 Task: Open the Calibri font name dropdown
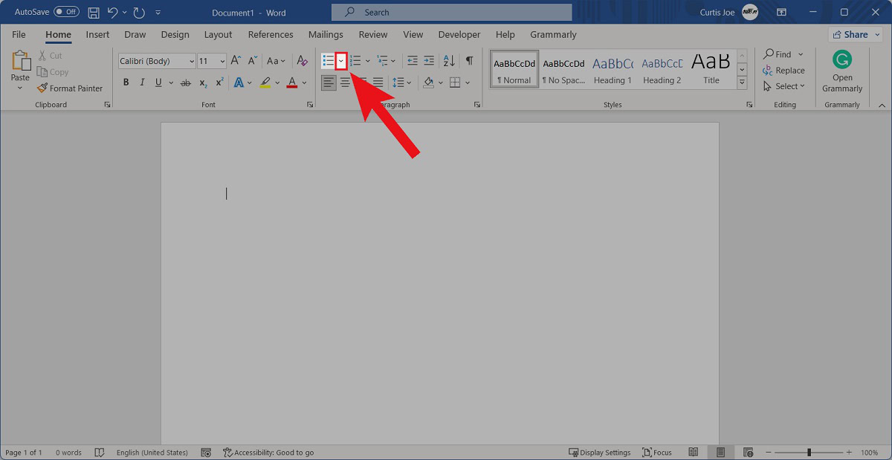click(191, 62)
